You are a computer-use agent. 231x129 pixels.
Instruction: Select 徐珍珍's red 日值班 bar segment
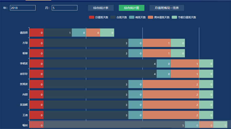tap(36, 74)
